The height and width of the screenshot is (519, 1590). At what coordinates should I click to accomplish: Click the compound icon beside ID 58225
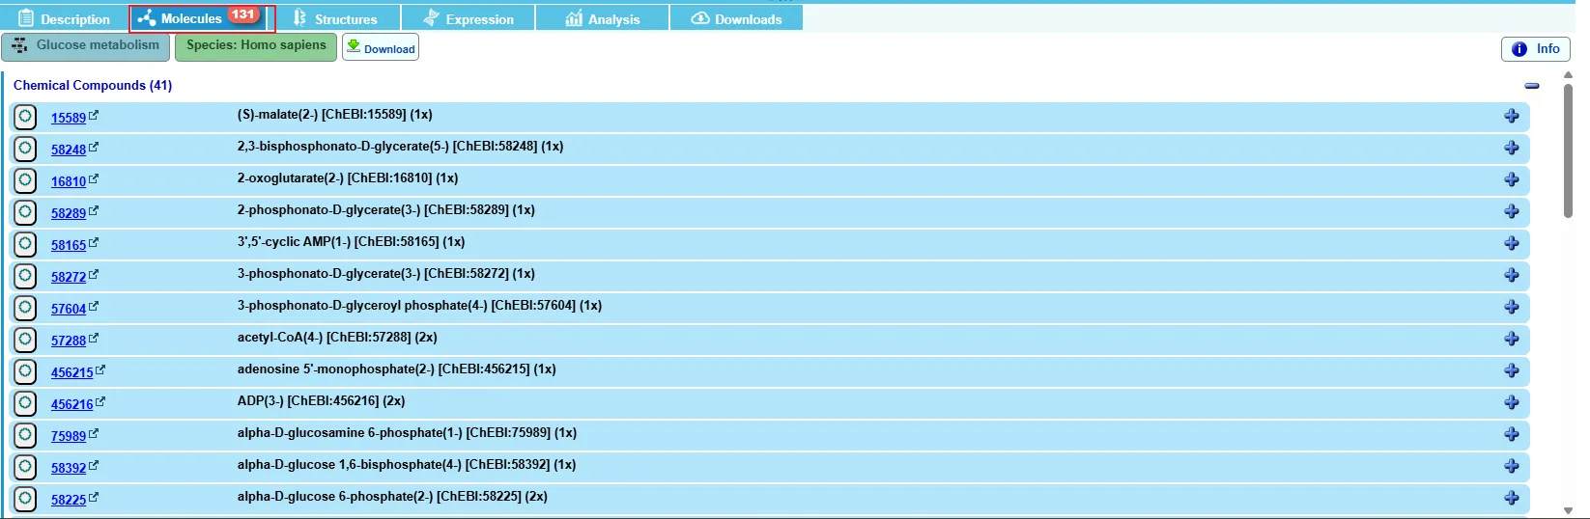(x=25, y=499)
